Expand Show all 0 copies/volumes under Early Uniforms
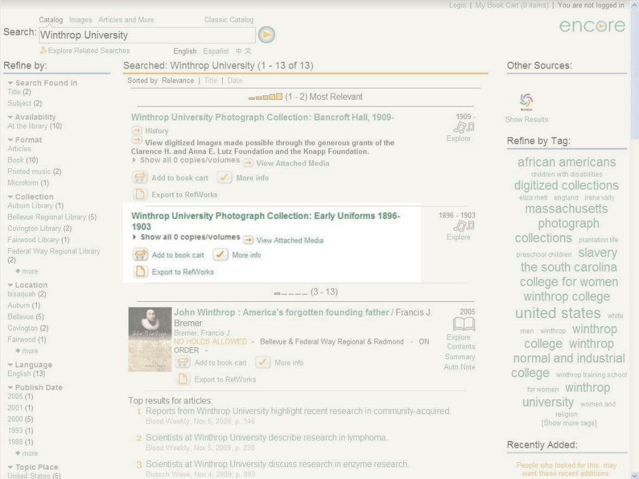This screenshot has height=479, width=639. click(x=186, y=237)
